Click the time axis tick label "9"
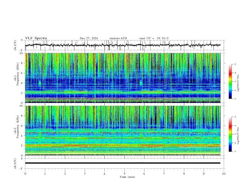The width and height of the screenshot is (252, 195). point(204,174)
